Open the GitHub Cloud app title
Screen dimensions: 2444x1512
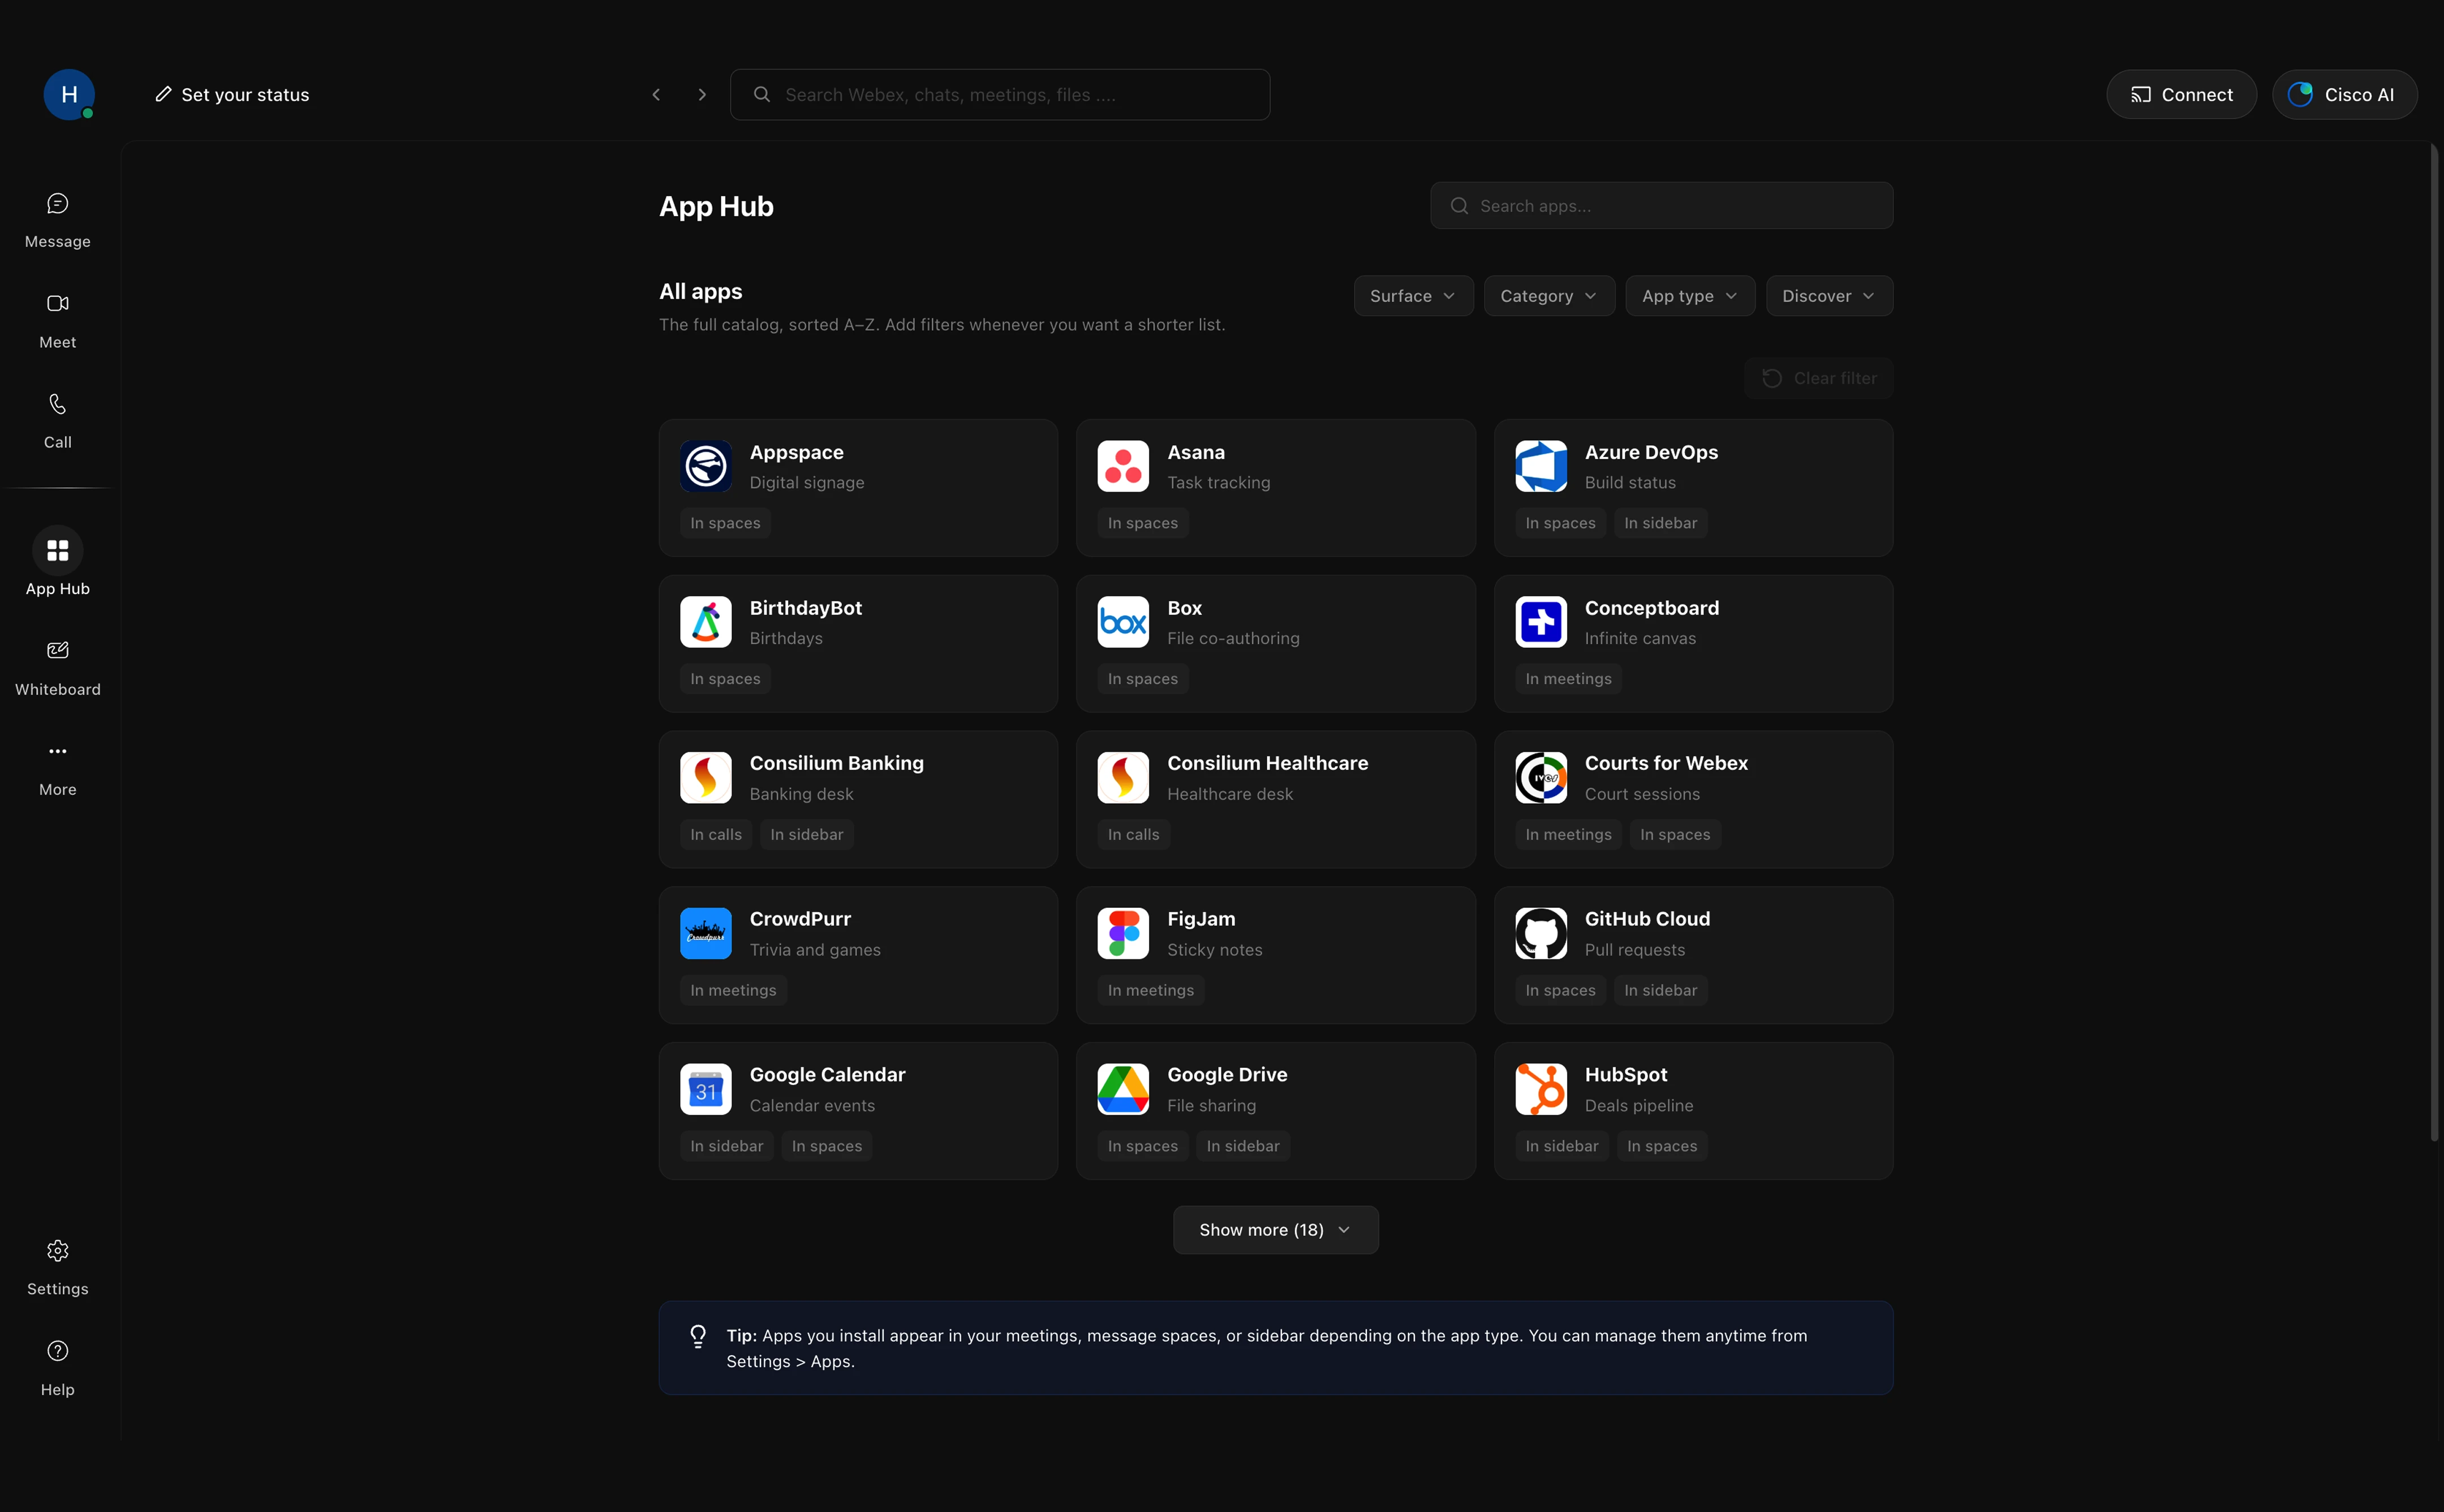(1647, 919)
